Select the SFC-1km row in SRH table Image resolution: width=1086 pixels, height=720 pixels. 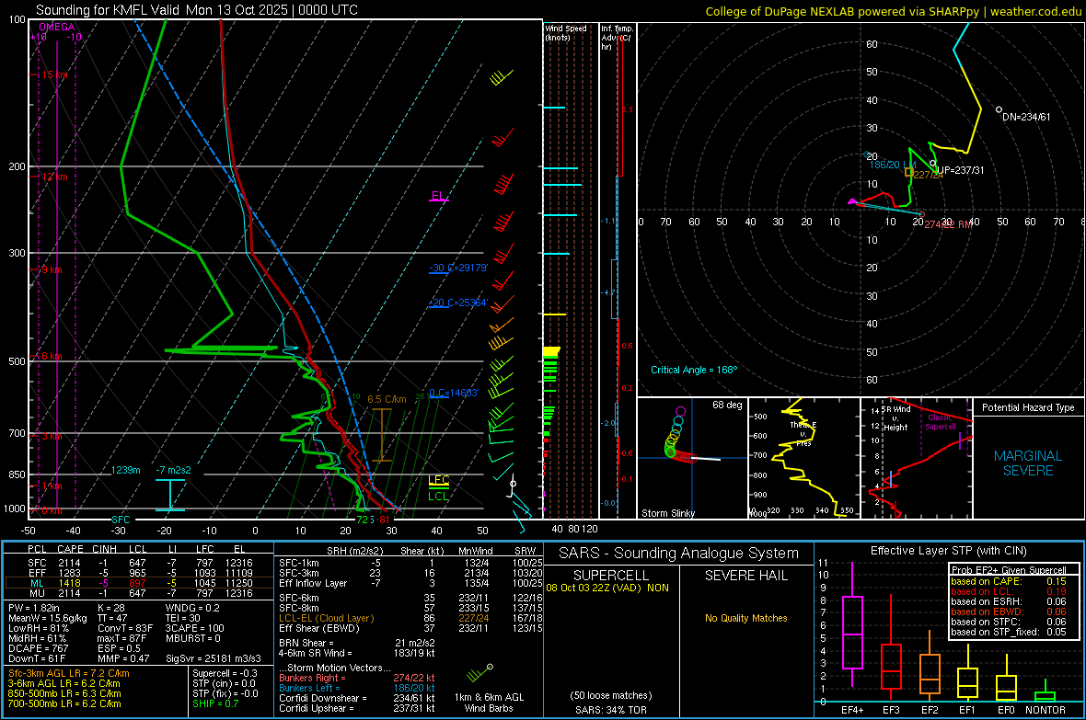pos(410,564)
